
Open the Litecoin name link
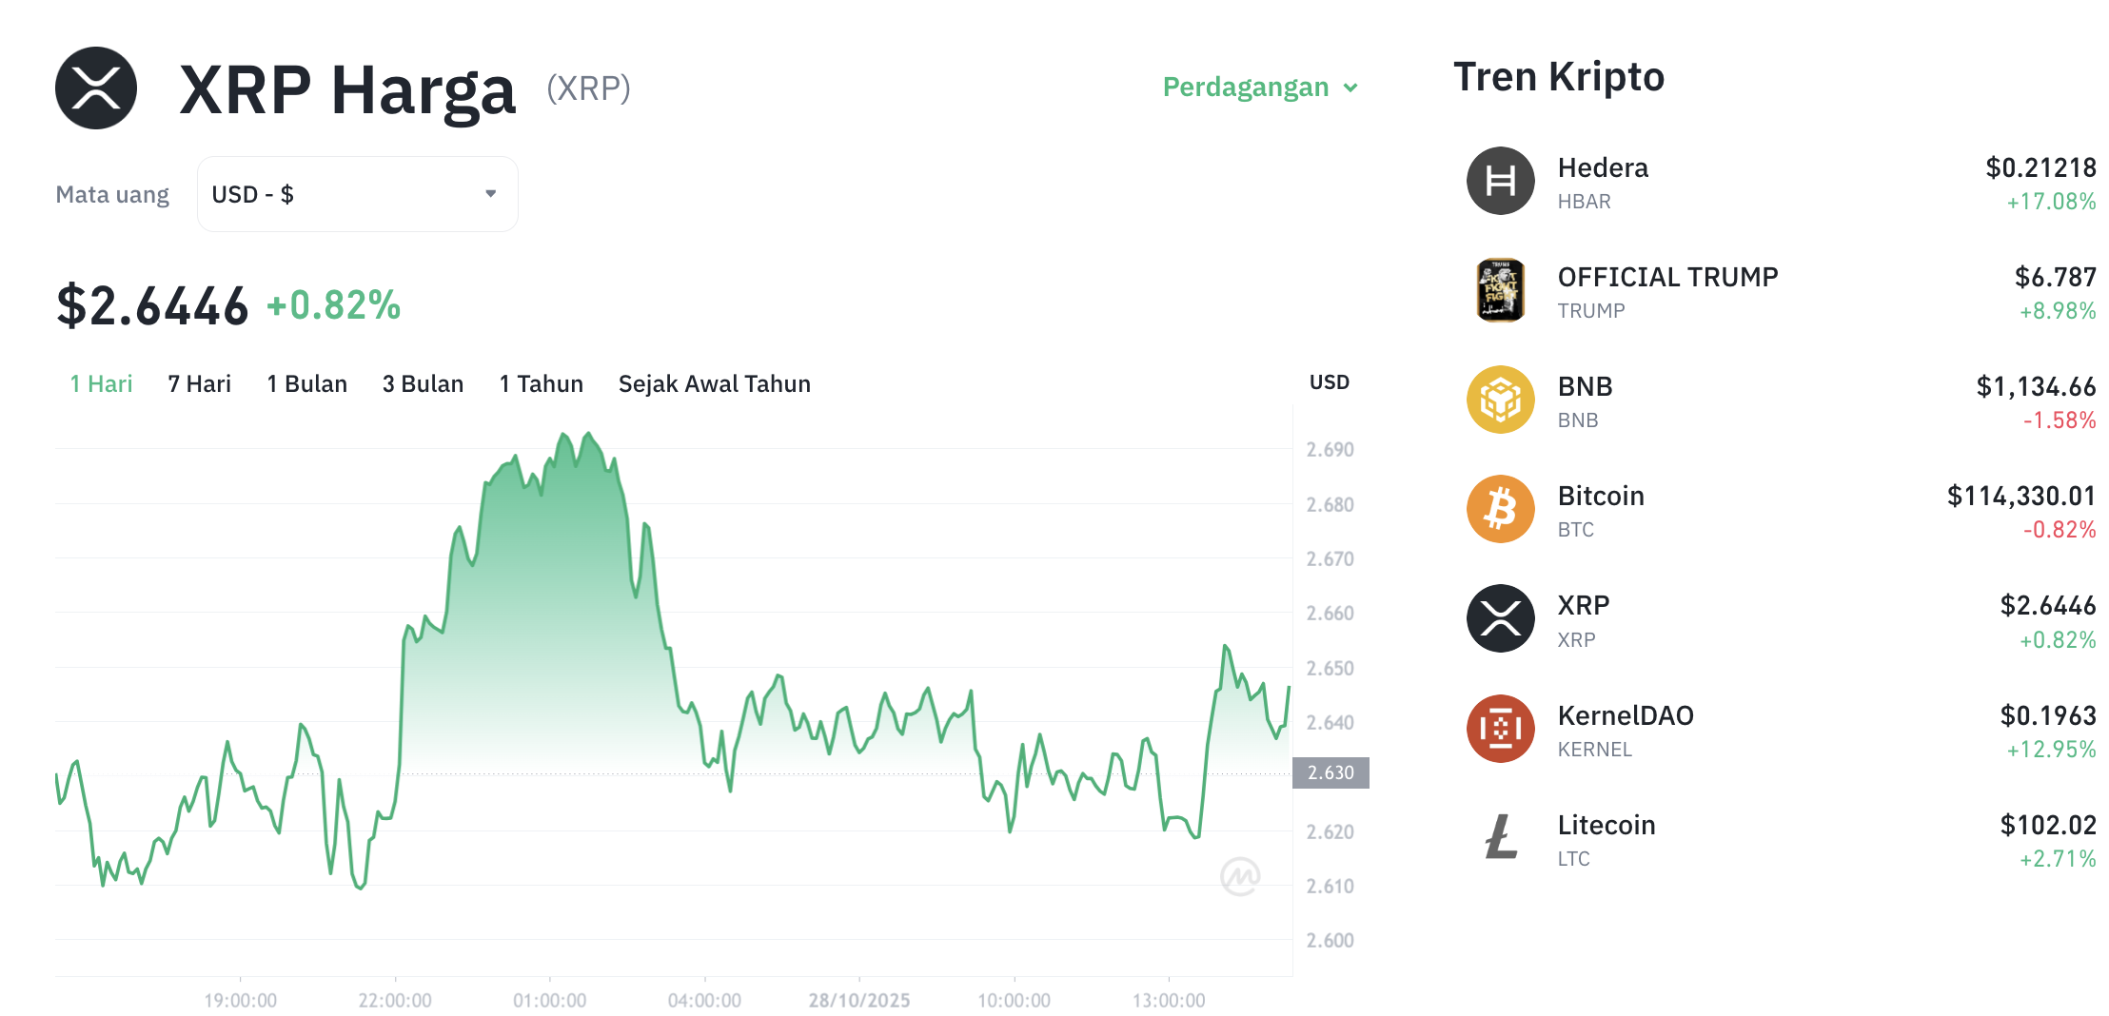click(x=1606, y=825)
